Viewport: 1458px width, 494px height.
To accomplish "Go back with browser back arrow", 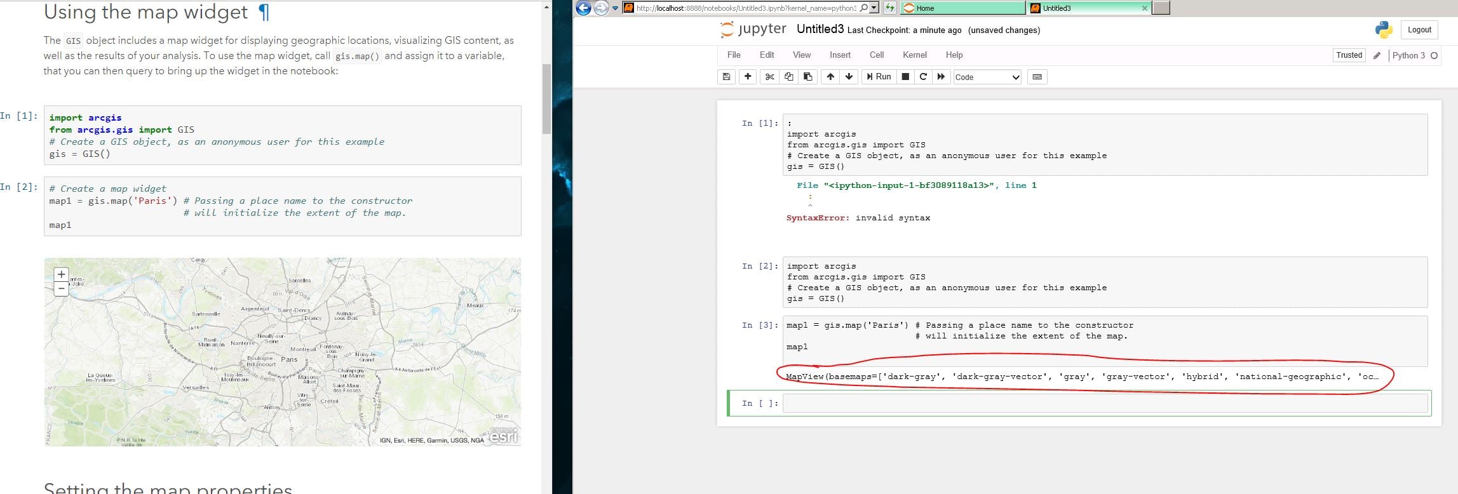I will pos(583,8).
